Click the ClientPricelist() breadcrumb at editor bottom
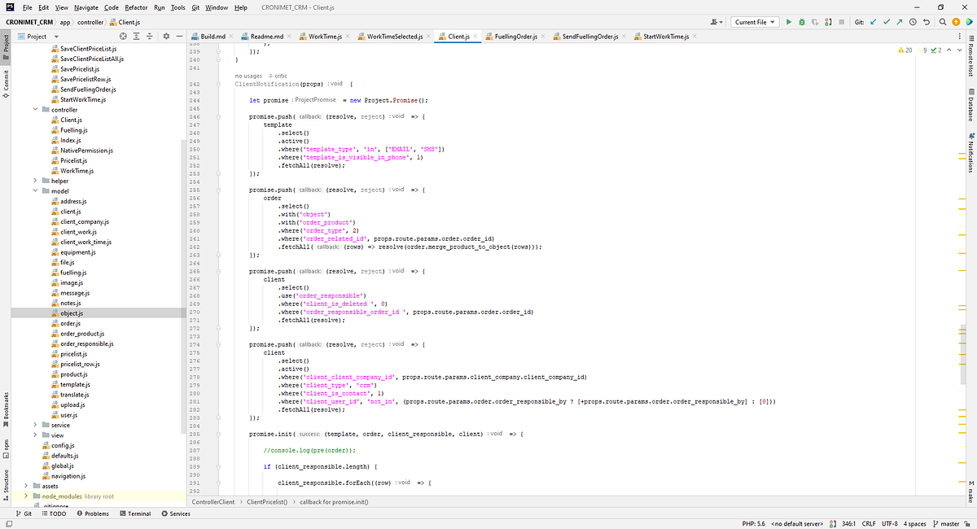The image size is (977, 529). pyautogui.click(x=267, y=502)
